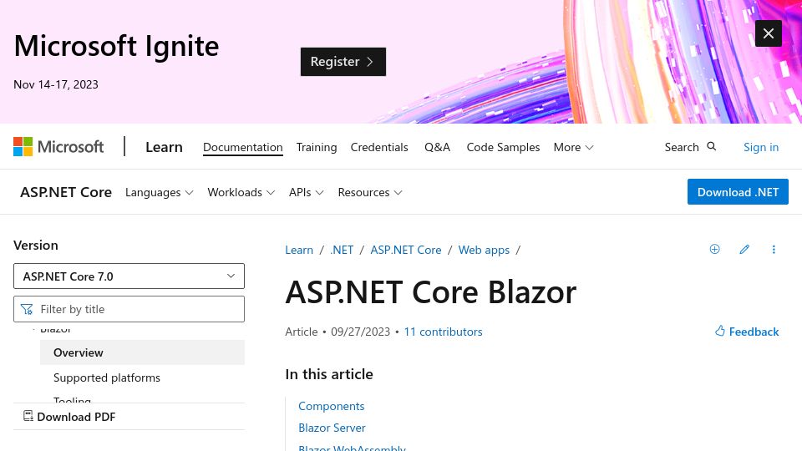
Task: Open the Training tab
Action: pyautogui.click(x=317, y=147)
